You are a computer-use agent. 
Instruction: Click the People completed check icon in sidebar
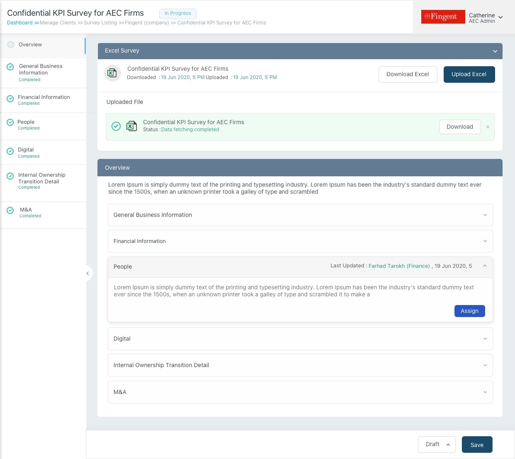(x=10, y=122)
